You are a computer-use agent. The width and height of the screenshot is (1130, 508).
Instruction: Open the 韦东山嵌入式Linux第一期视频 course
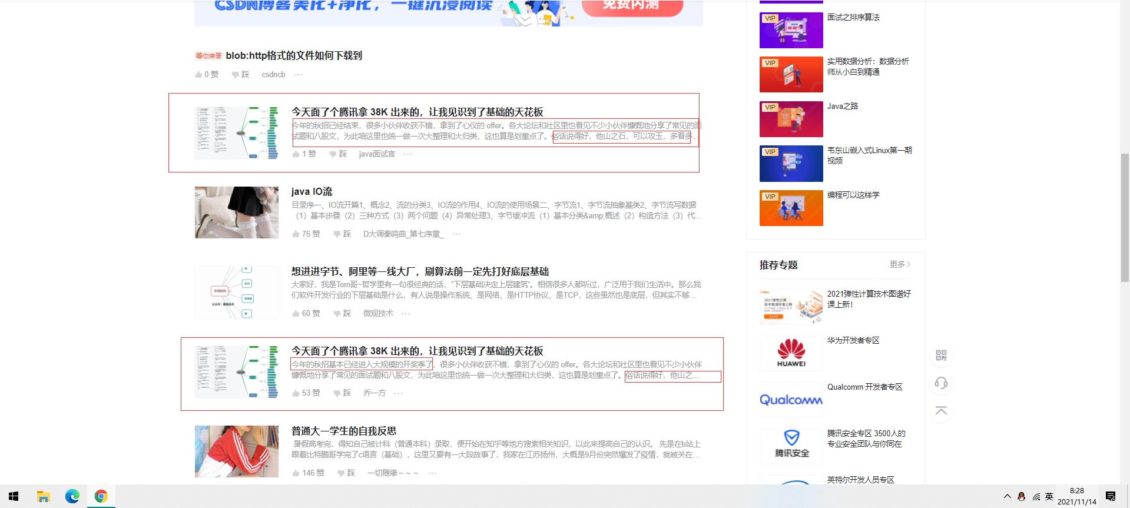click(869, 155)
